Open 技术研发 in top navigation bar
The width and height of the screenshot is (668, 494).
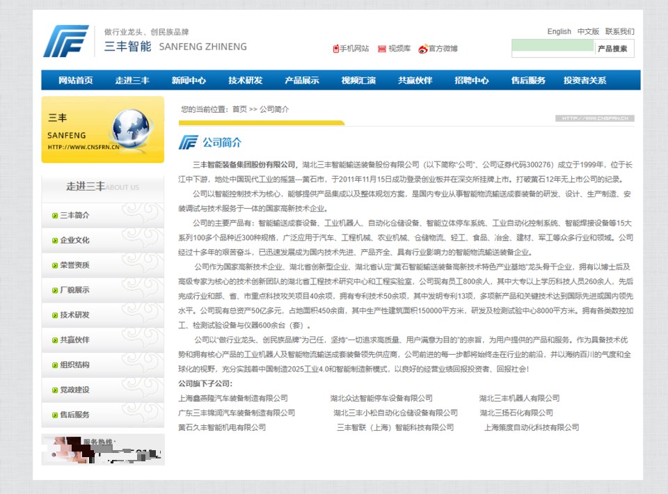pyautogui.click(x=246, y=80)
